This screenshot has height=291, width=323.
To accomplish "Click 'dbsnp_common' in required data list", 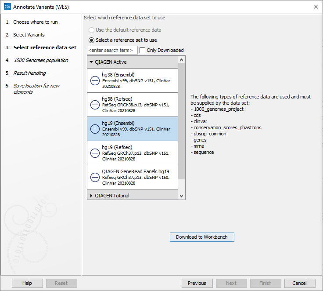I will tap(210, 134).
